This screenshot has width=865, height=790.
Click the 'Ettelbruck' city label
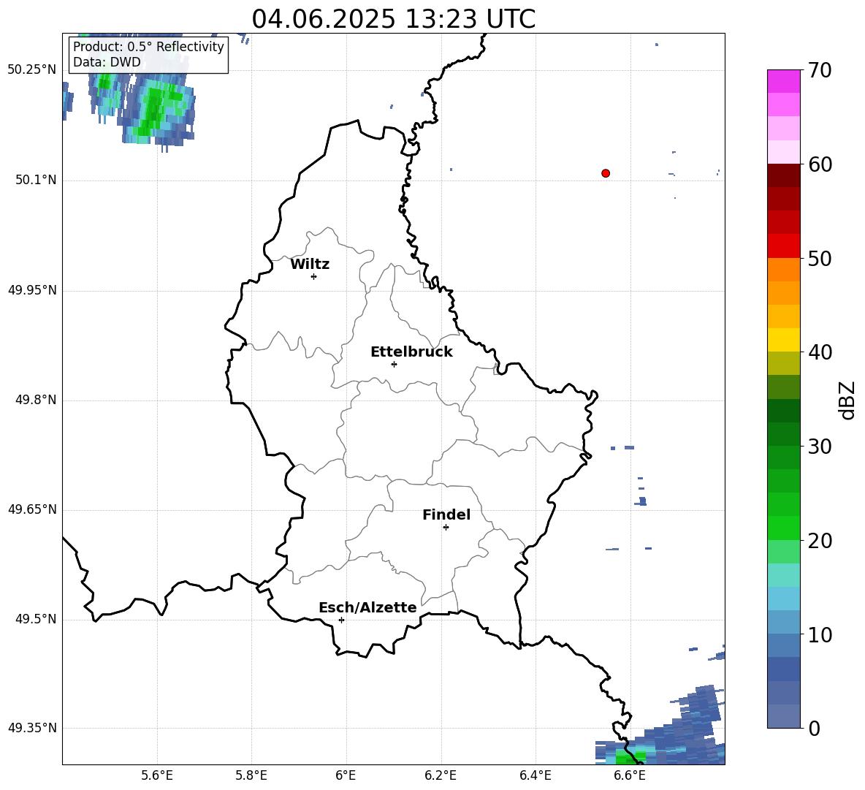(x=411, y=352)
